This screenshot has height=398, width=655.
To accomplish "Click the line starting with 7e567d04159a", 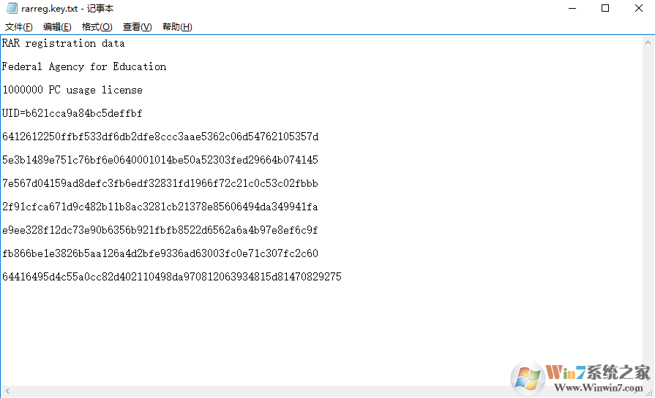I will click(160, 183).
